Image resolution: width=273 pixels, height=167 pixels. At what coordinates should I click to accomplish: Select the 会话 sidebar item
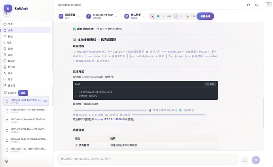[x=26, y=30]
